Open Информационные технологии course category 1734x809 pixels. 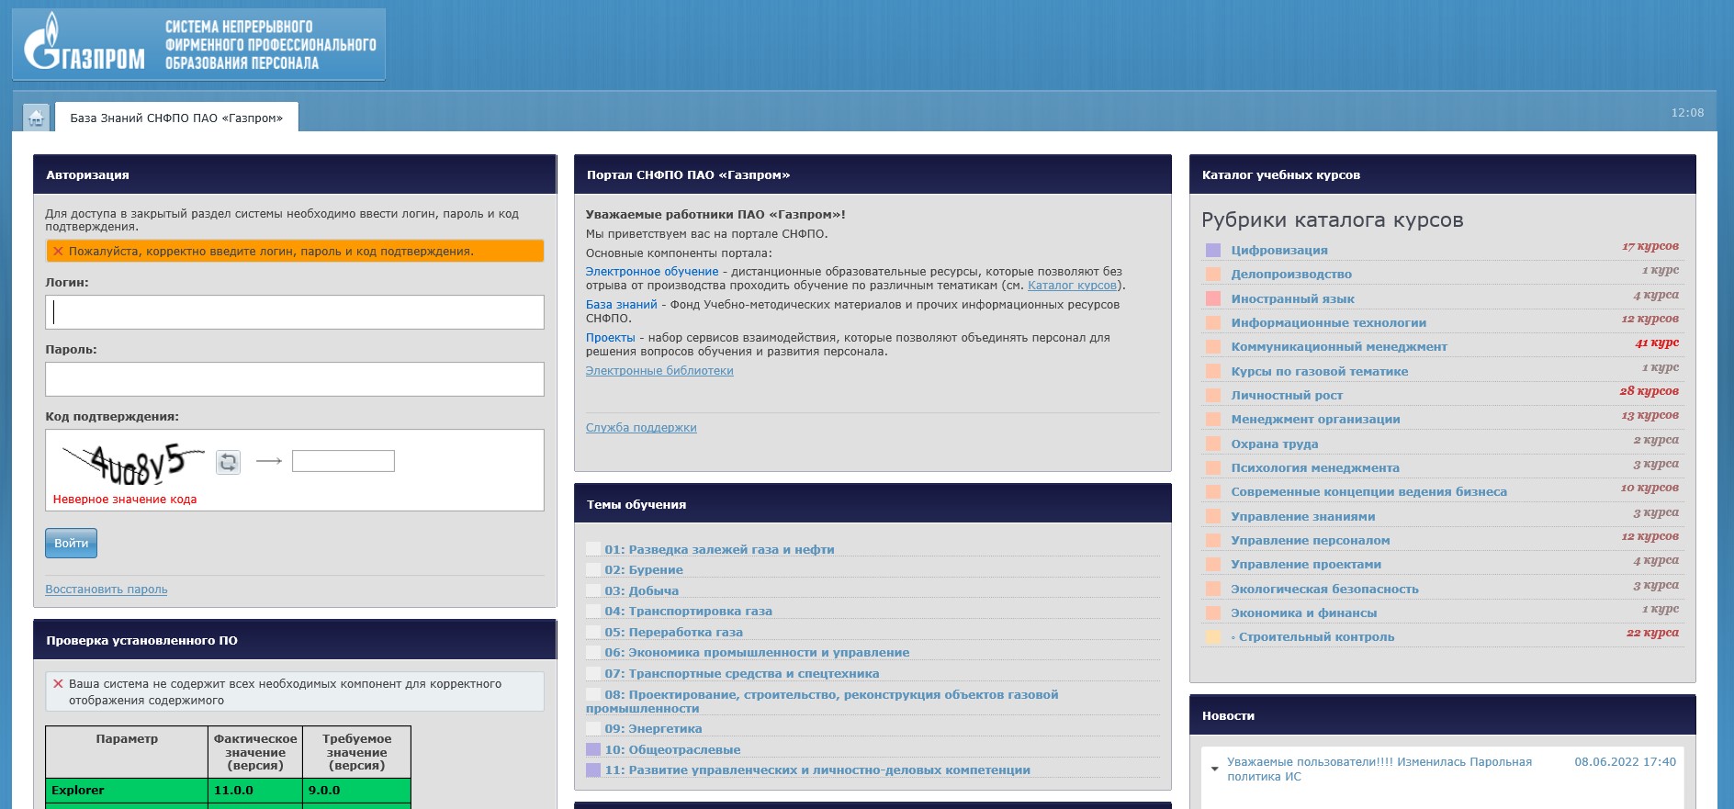[x=1329, y=323]
